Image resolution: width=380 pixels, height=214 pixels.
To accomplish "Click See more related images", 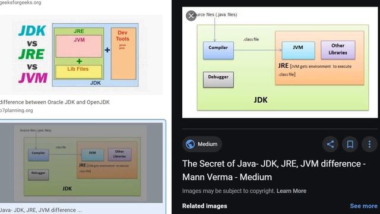I will point(363,206).
